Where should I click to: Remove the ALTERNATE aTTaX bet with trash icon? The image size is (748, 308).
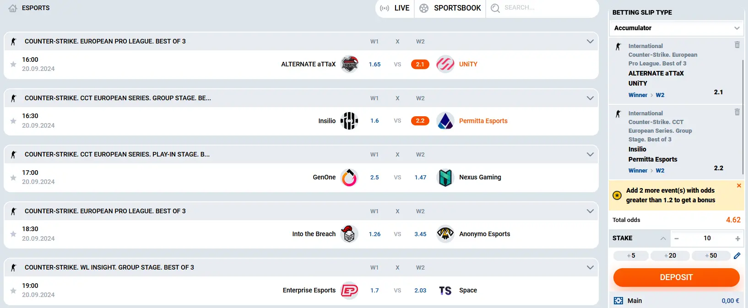[x=737, y=45]
